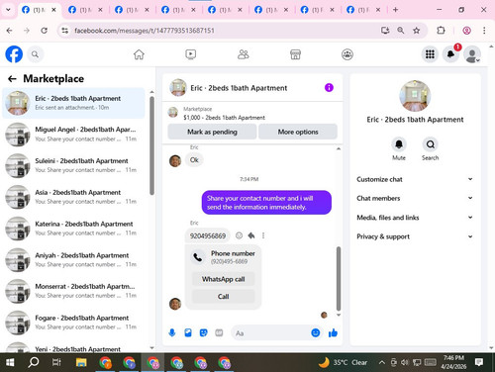This screenshot has height=372, width=495.
Task: Open the emoji picker
Action: tap(316, 333)
